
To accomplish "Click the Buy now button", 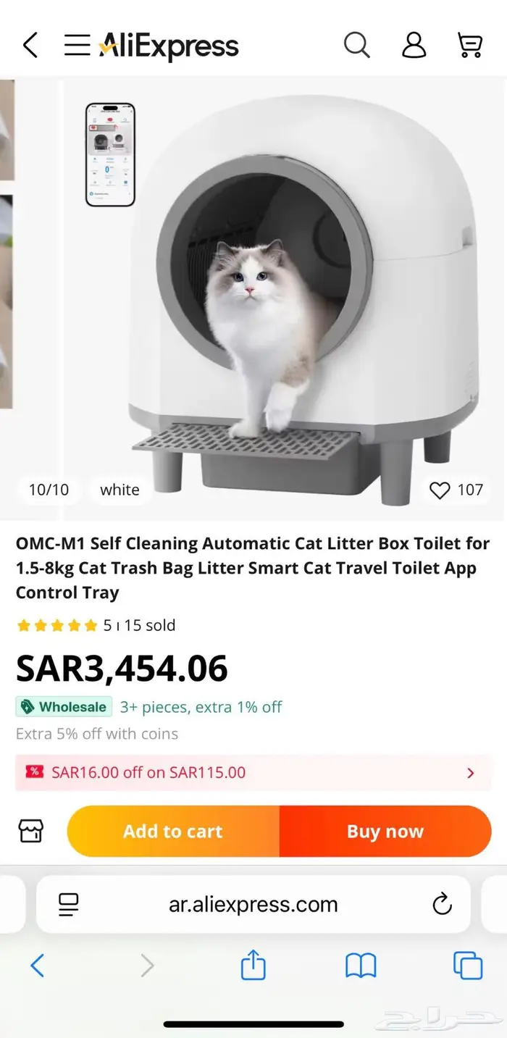I will [385, 831].
